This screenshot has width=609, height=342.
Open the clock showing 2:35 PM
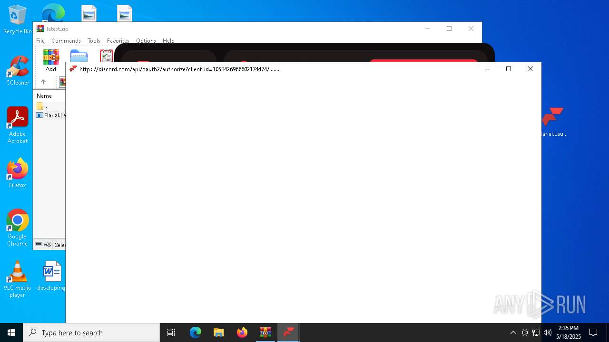[569, 332]
